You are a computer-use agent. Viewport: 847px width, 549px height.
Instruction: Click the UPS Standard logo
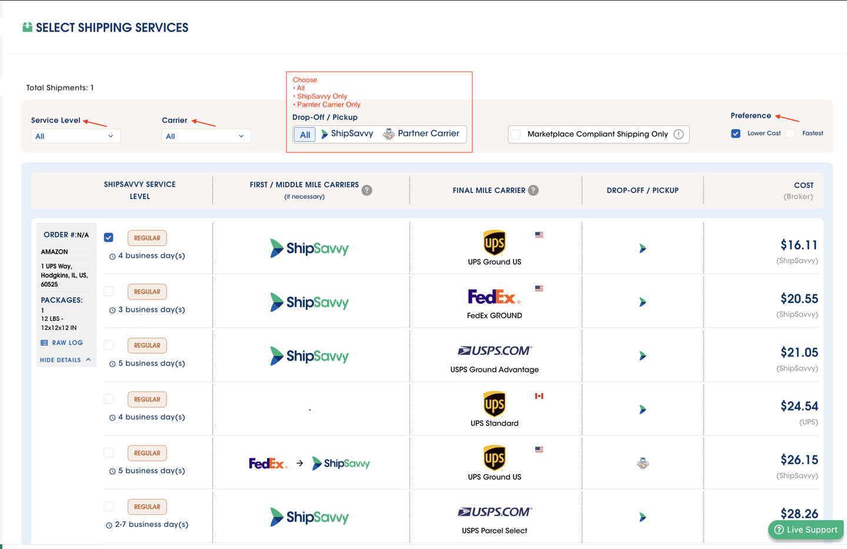click(494, 404)
